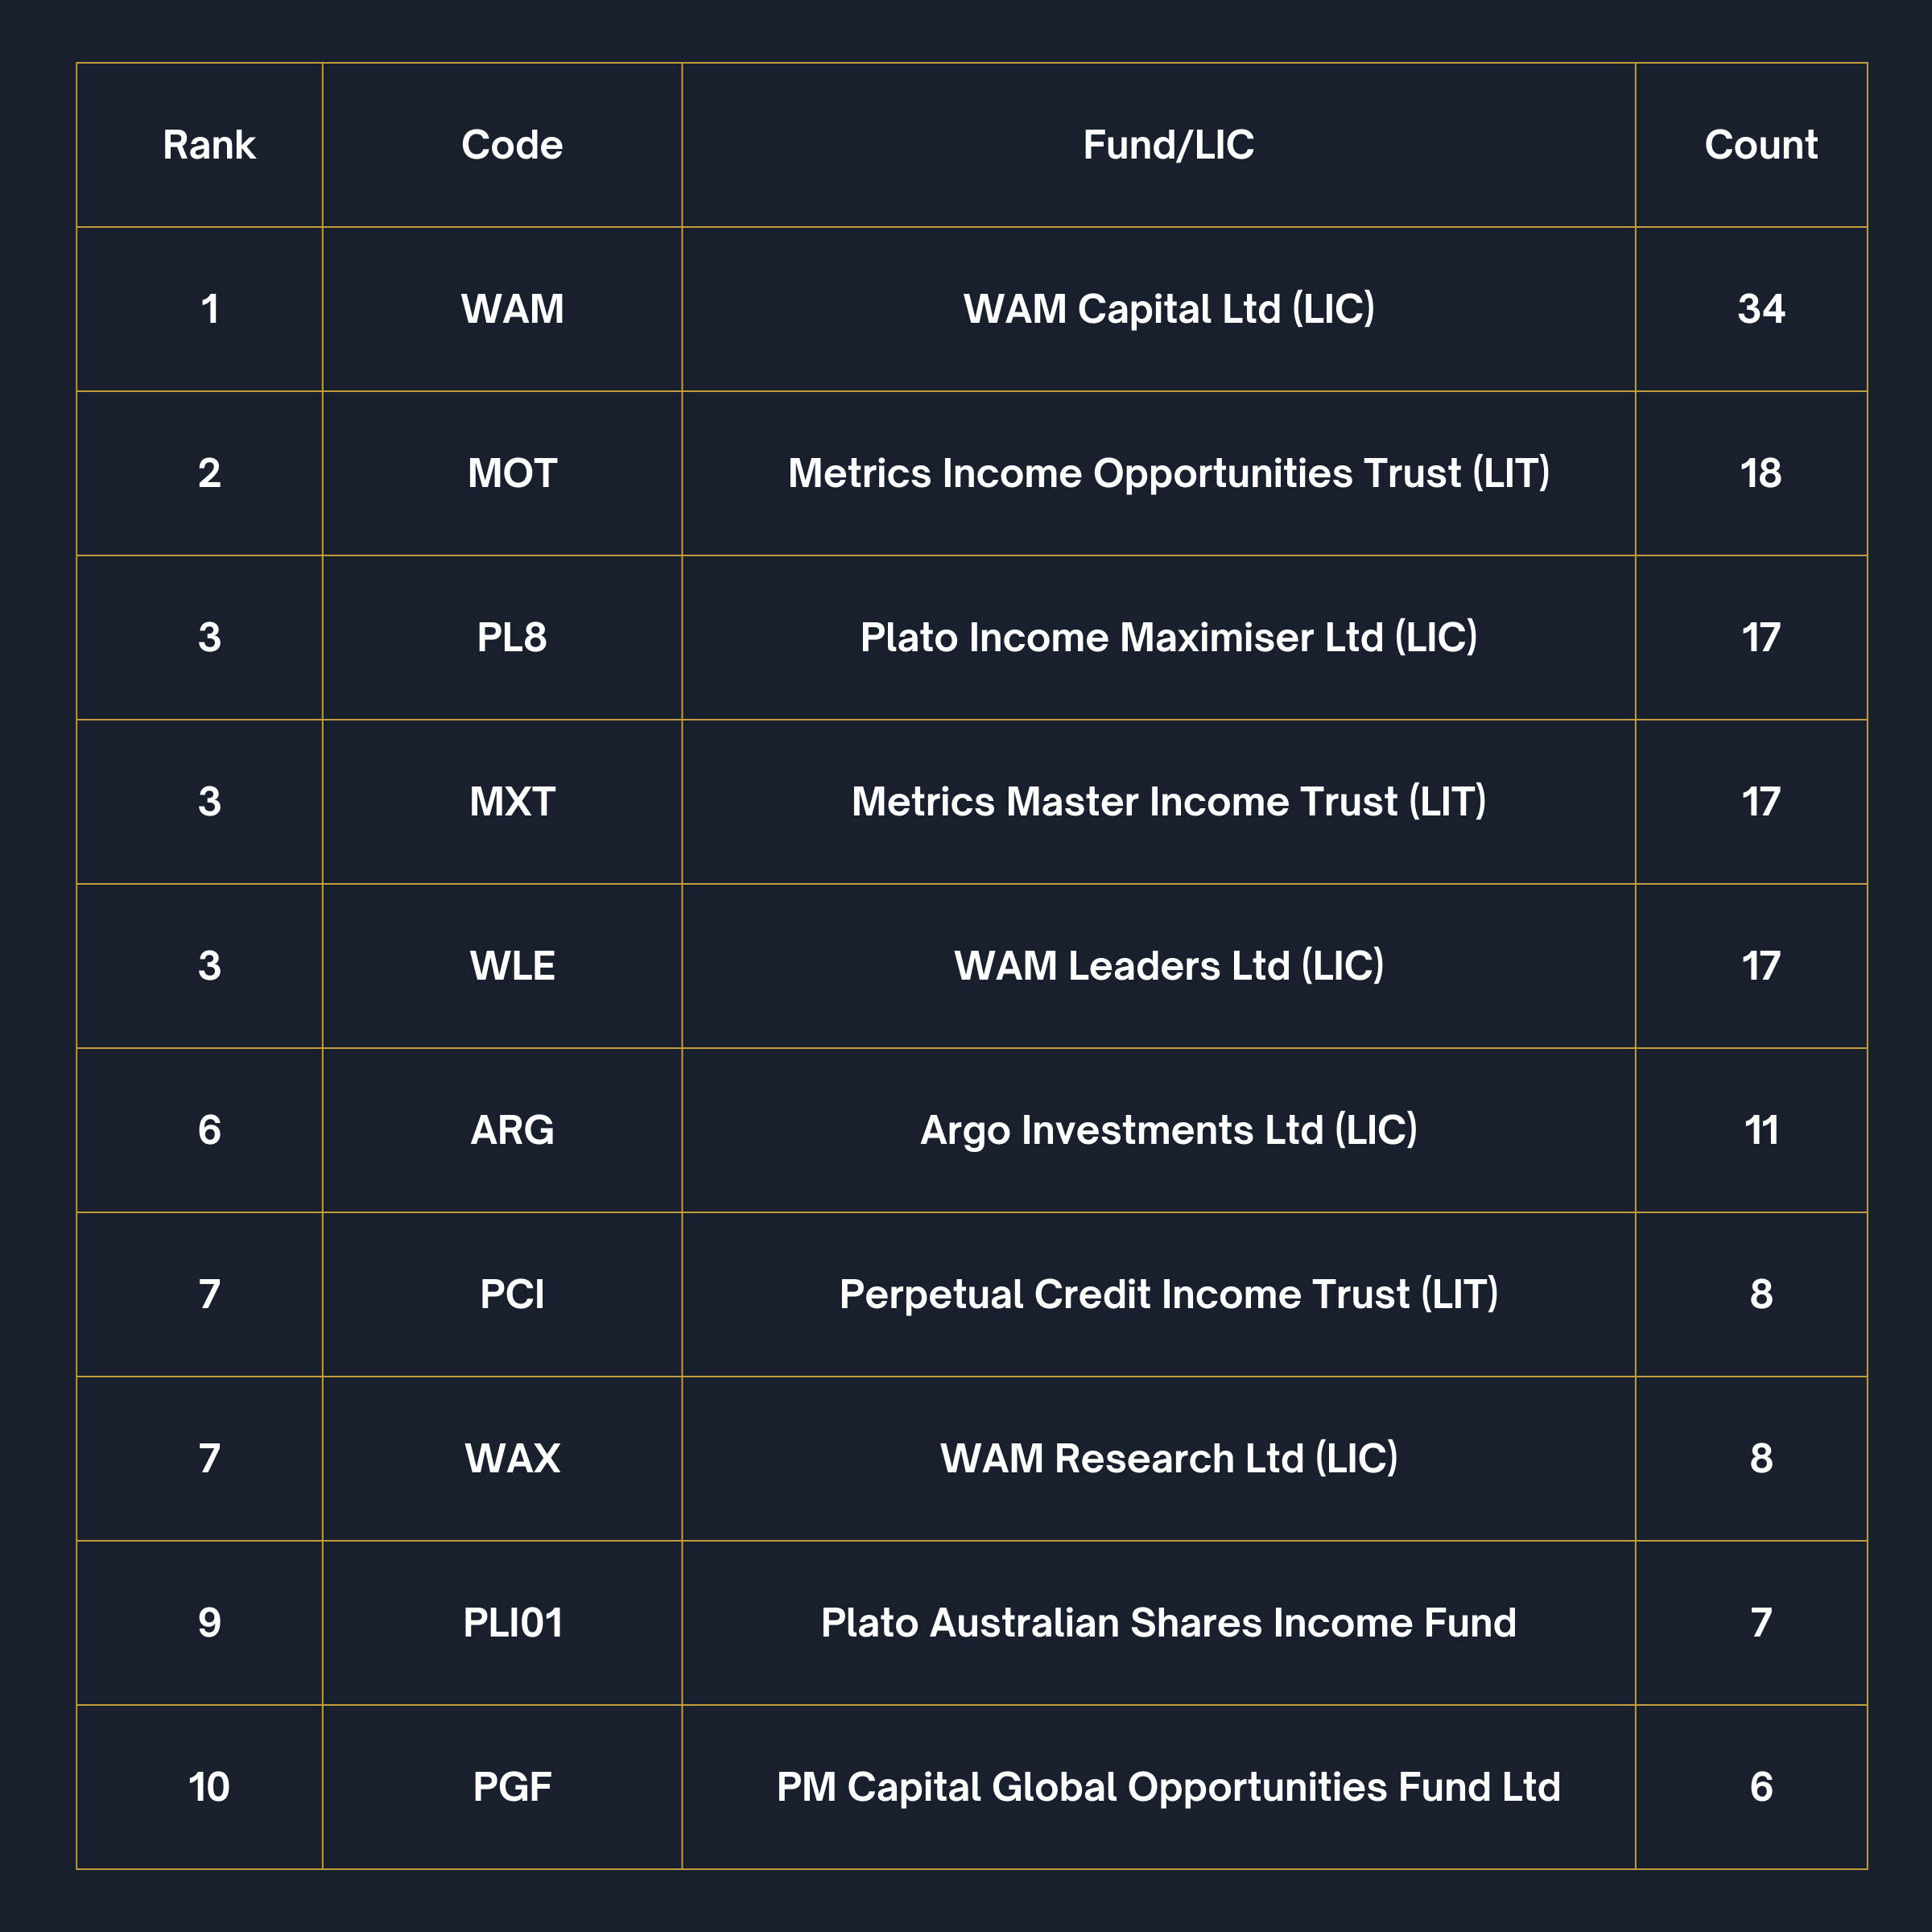
Task: Click the PLI01 code cell
Action: [512, 1622]
